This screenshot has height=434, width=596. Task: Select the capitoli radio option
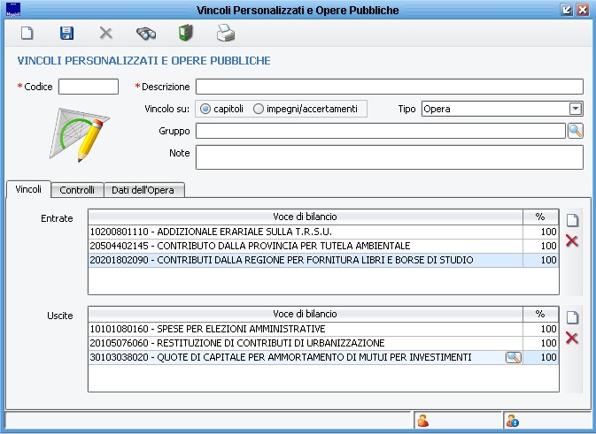205,109
